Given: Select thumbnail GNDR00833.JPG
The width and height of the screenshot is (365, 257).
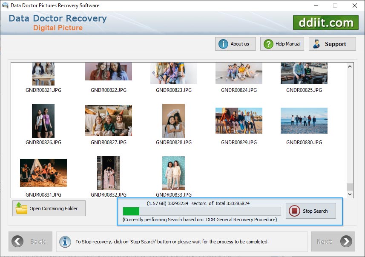Looking at the screenshot, I should tap(173, 173).
